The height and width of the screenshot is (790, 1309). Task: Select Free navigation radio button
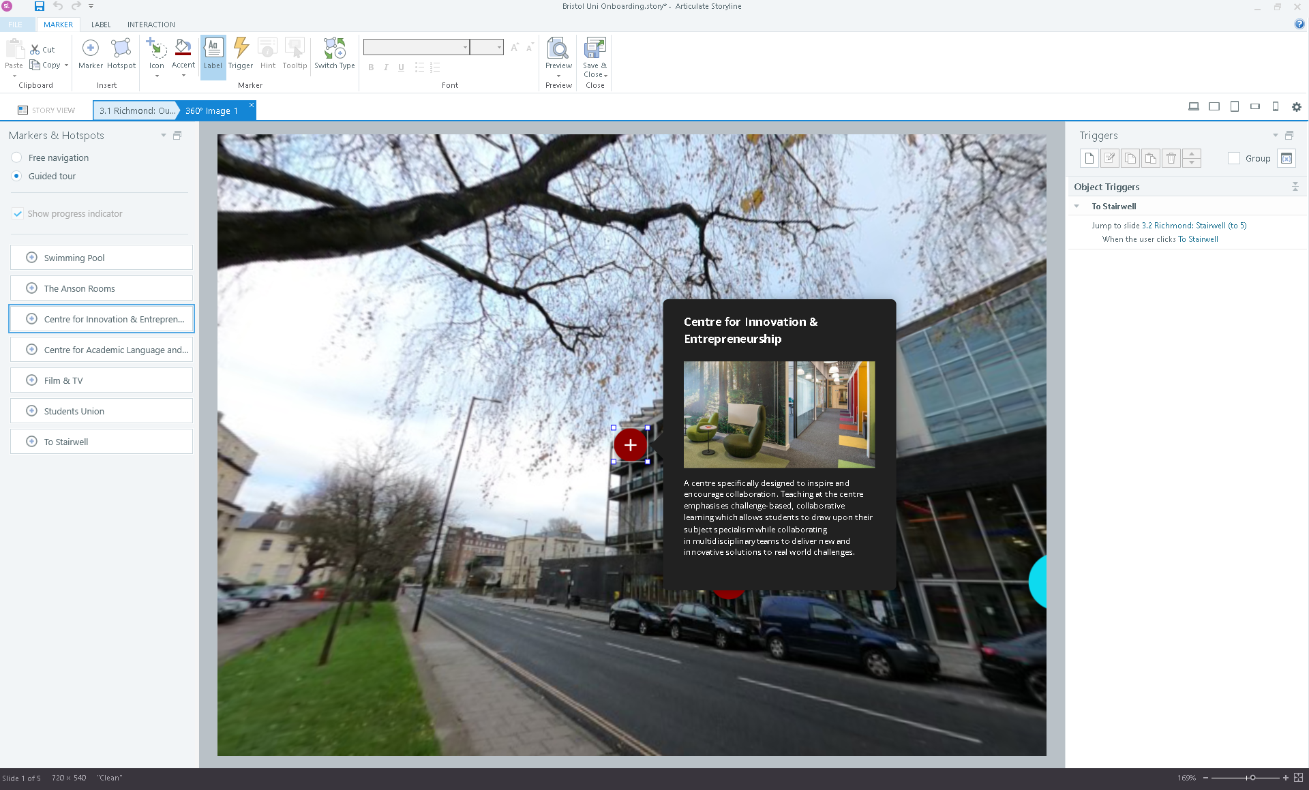pos(17,157)
